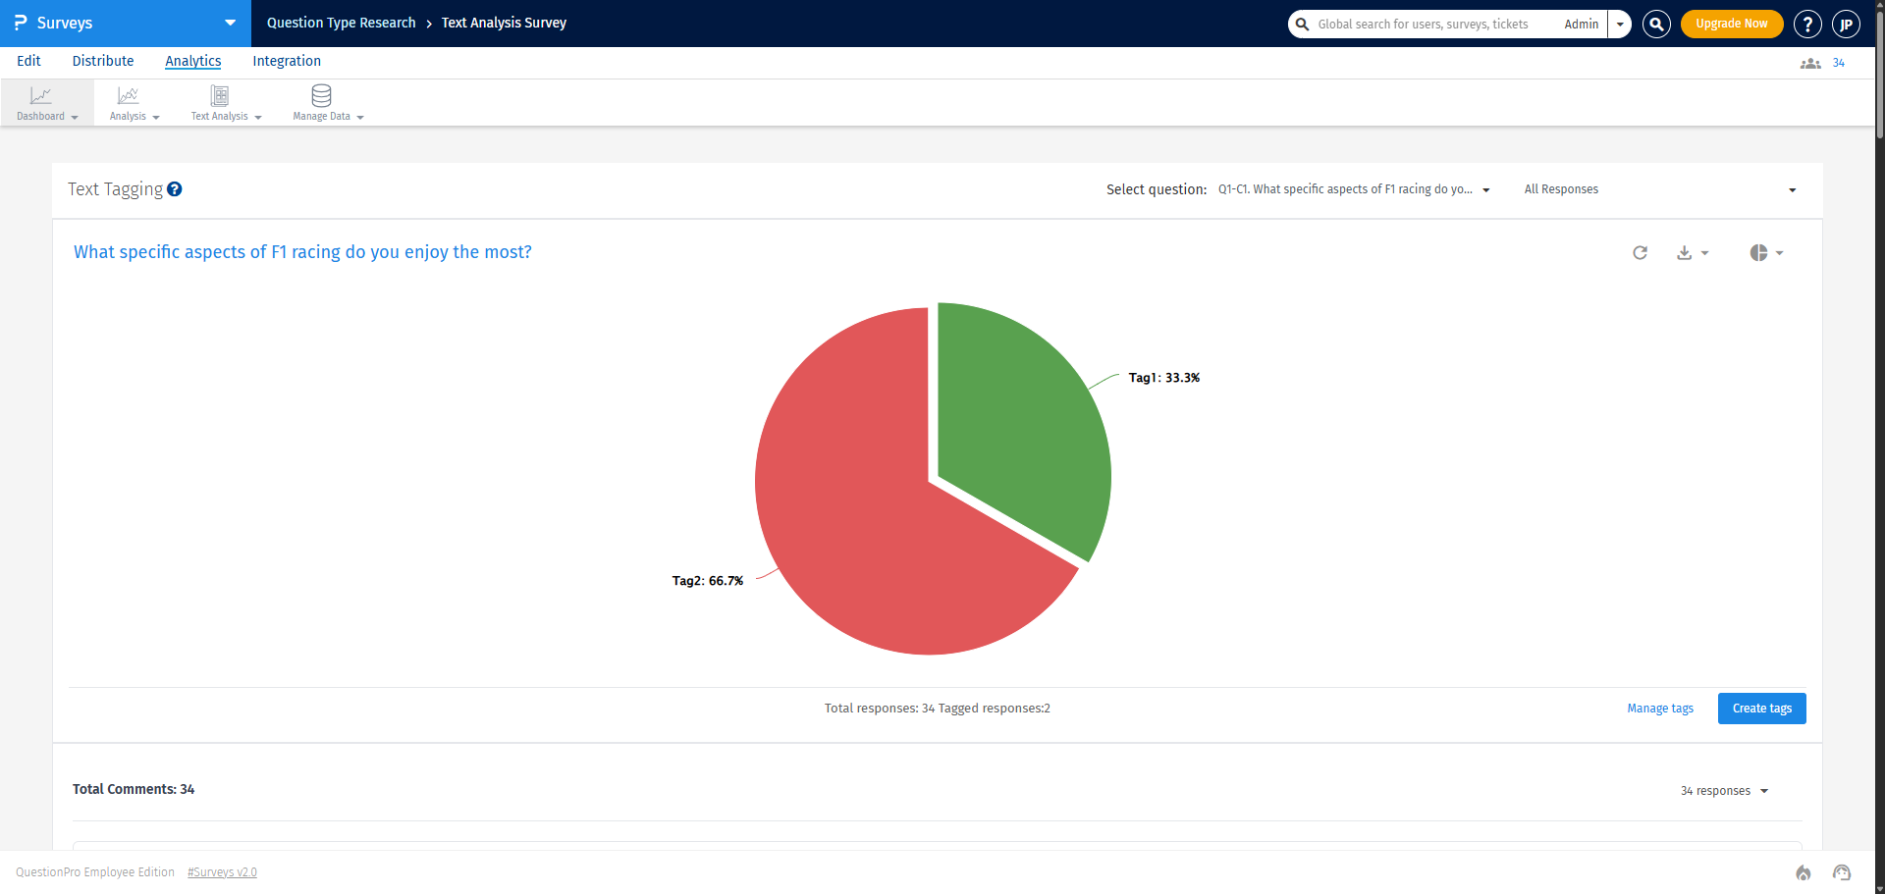Viewport: 1885px width, 894px height.
Task: Expand the Surveys product switcher dropdown
Action: point(229,23)
